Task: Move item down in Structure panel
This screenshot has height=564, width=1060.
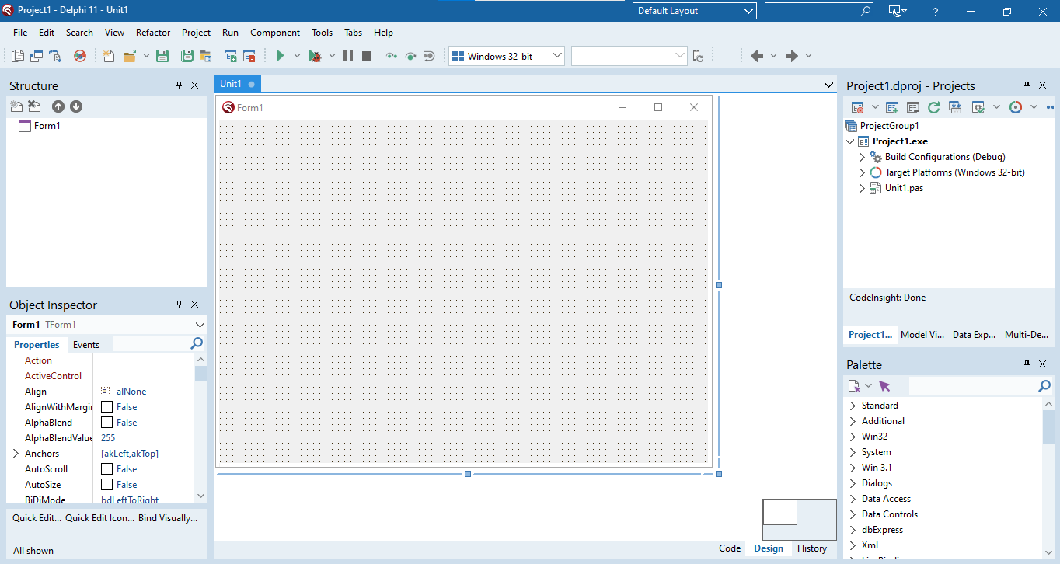Action: click(x=76, y=106)
